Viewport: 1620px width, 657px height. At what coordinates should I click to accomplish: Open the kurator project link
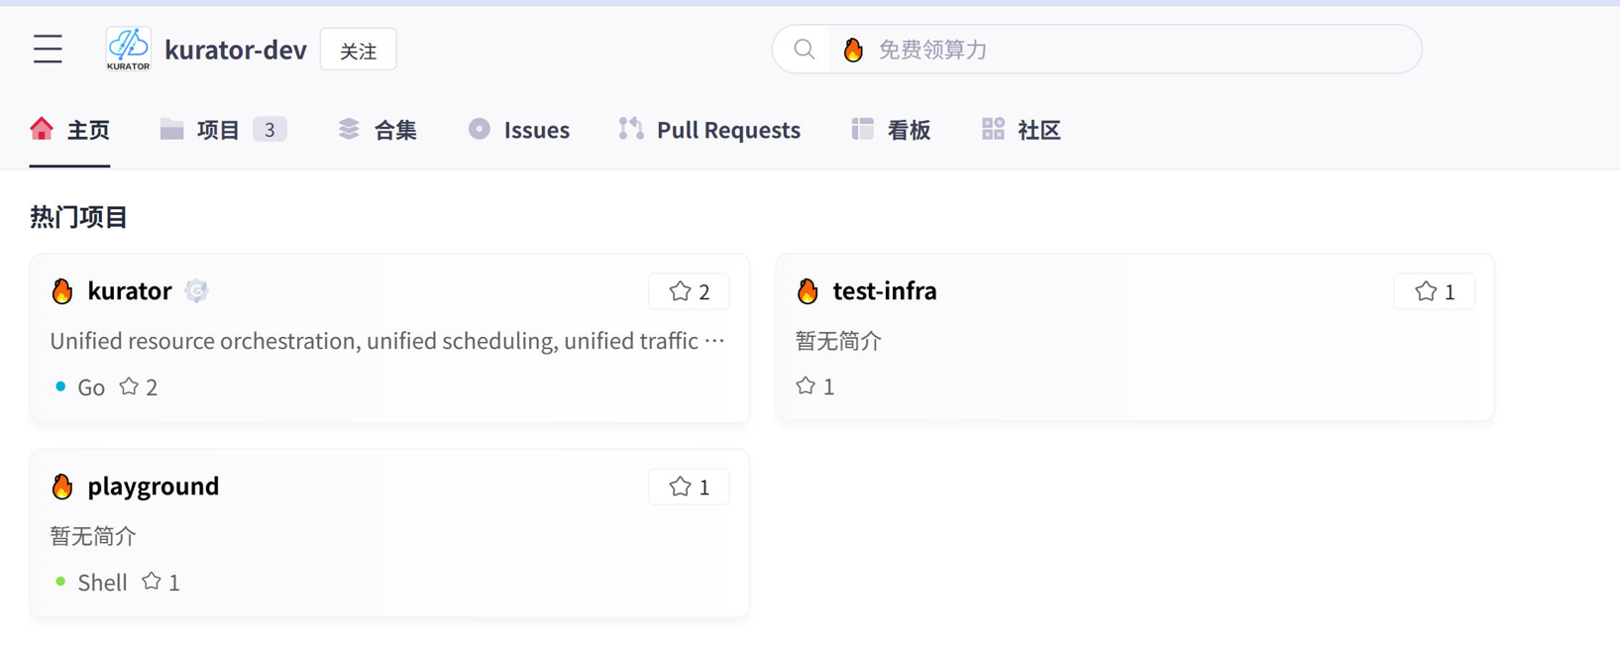click(x=130, y=290)
